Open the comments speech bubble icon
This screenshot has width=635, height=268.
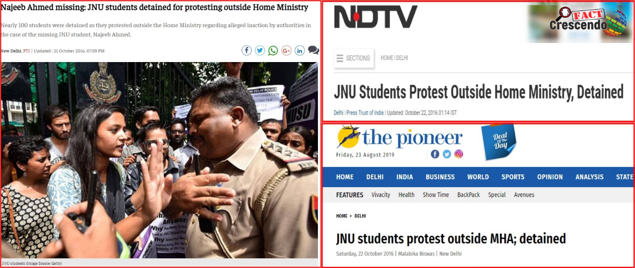pyautogui.click(x=313, y=50)
